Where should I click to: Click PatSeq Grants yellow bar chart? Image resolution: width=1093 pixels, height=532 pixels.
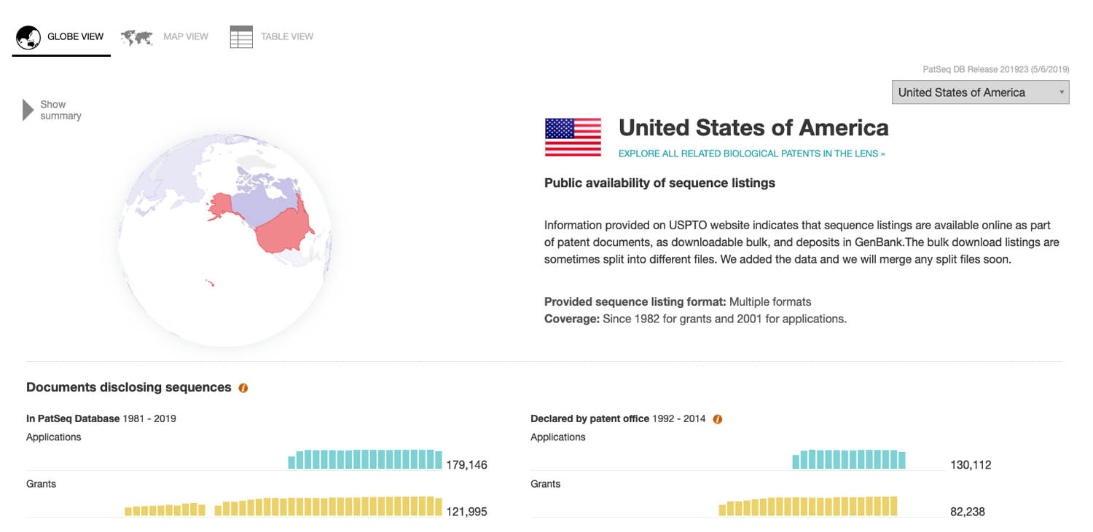click(284, 507)
